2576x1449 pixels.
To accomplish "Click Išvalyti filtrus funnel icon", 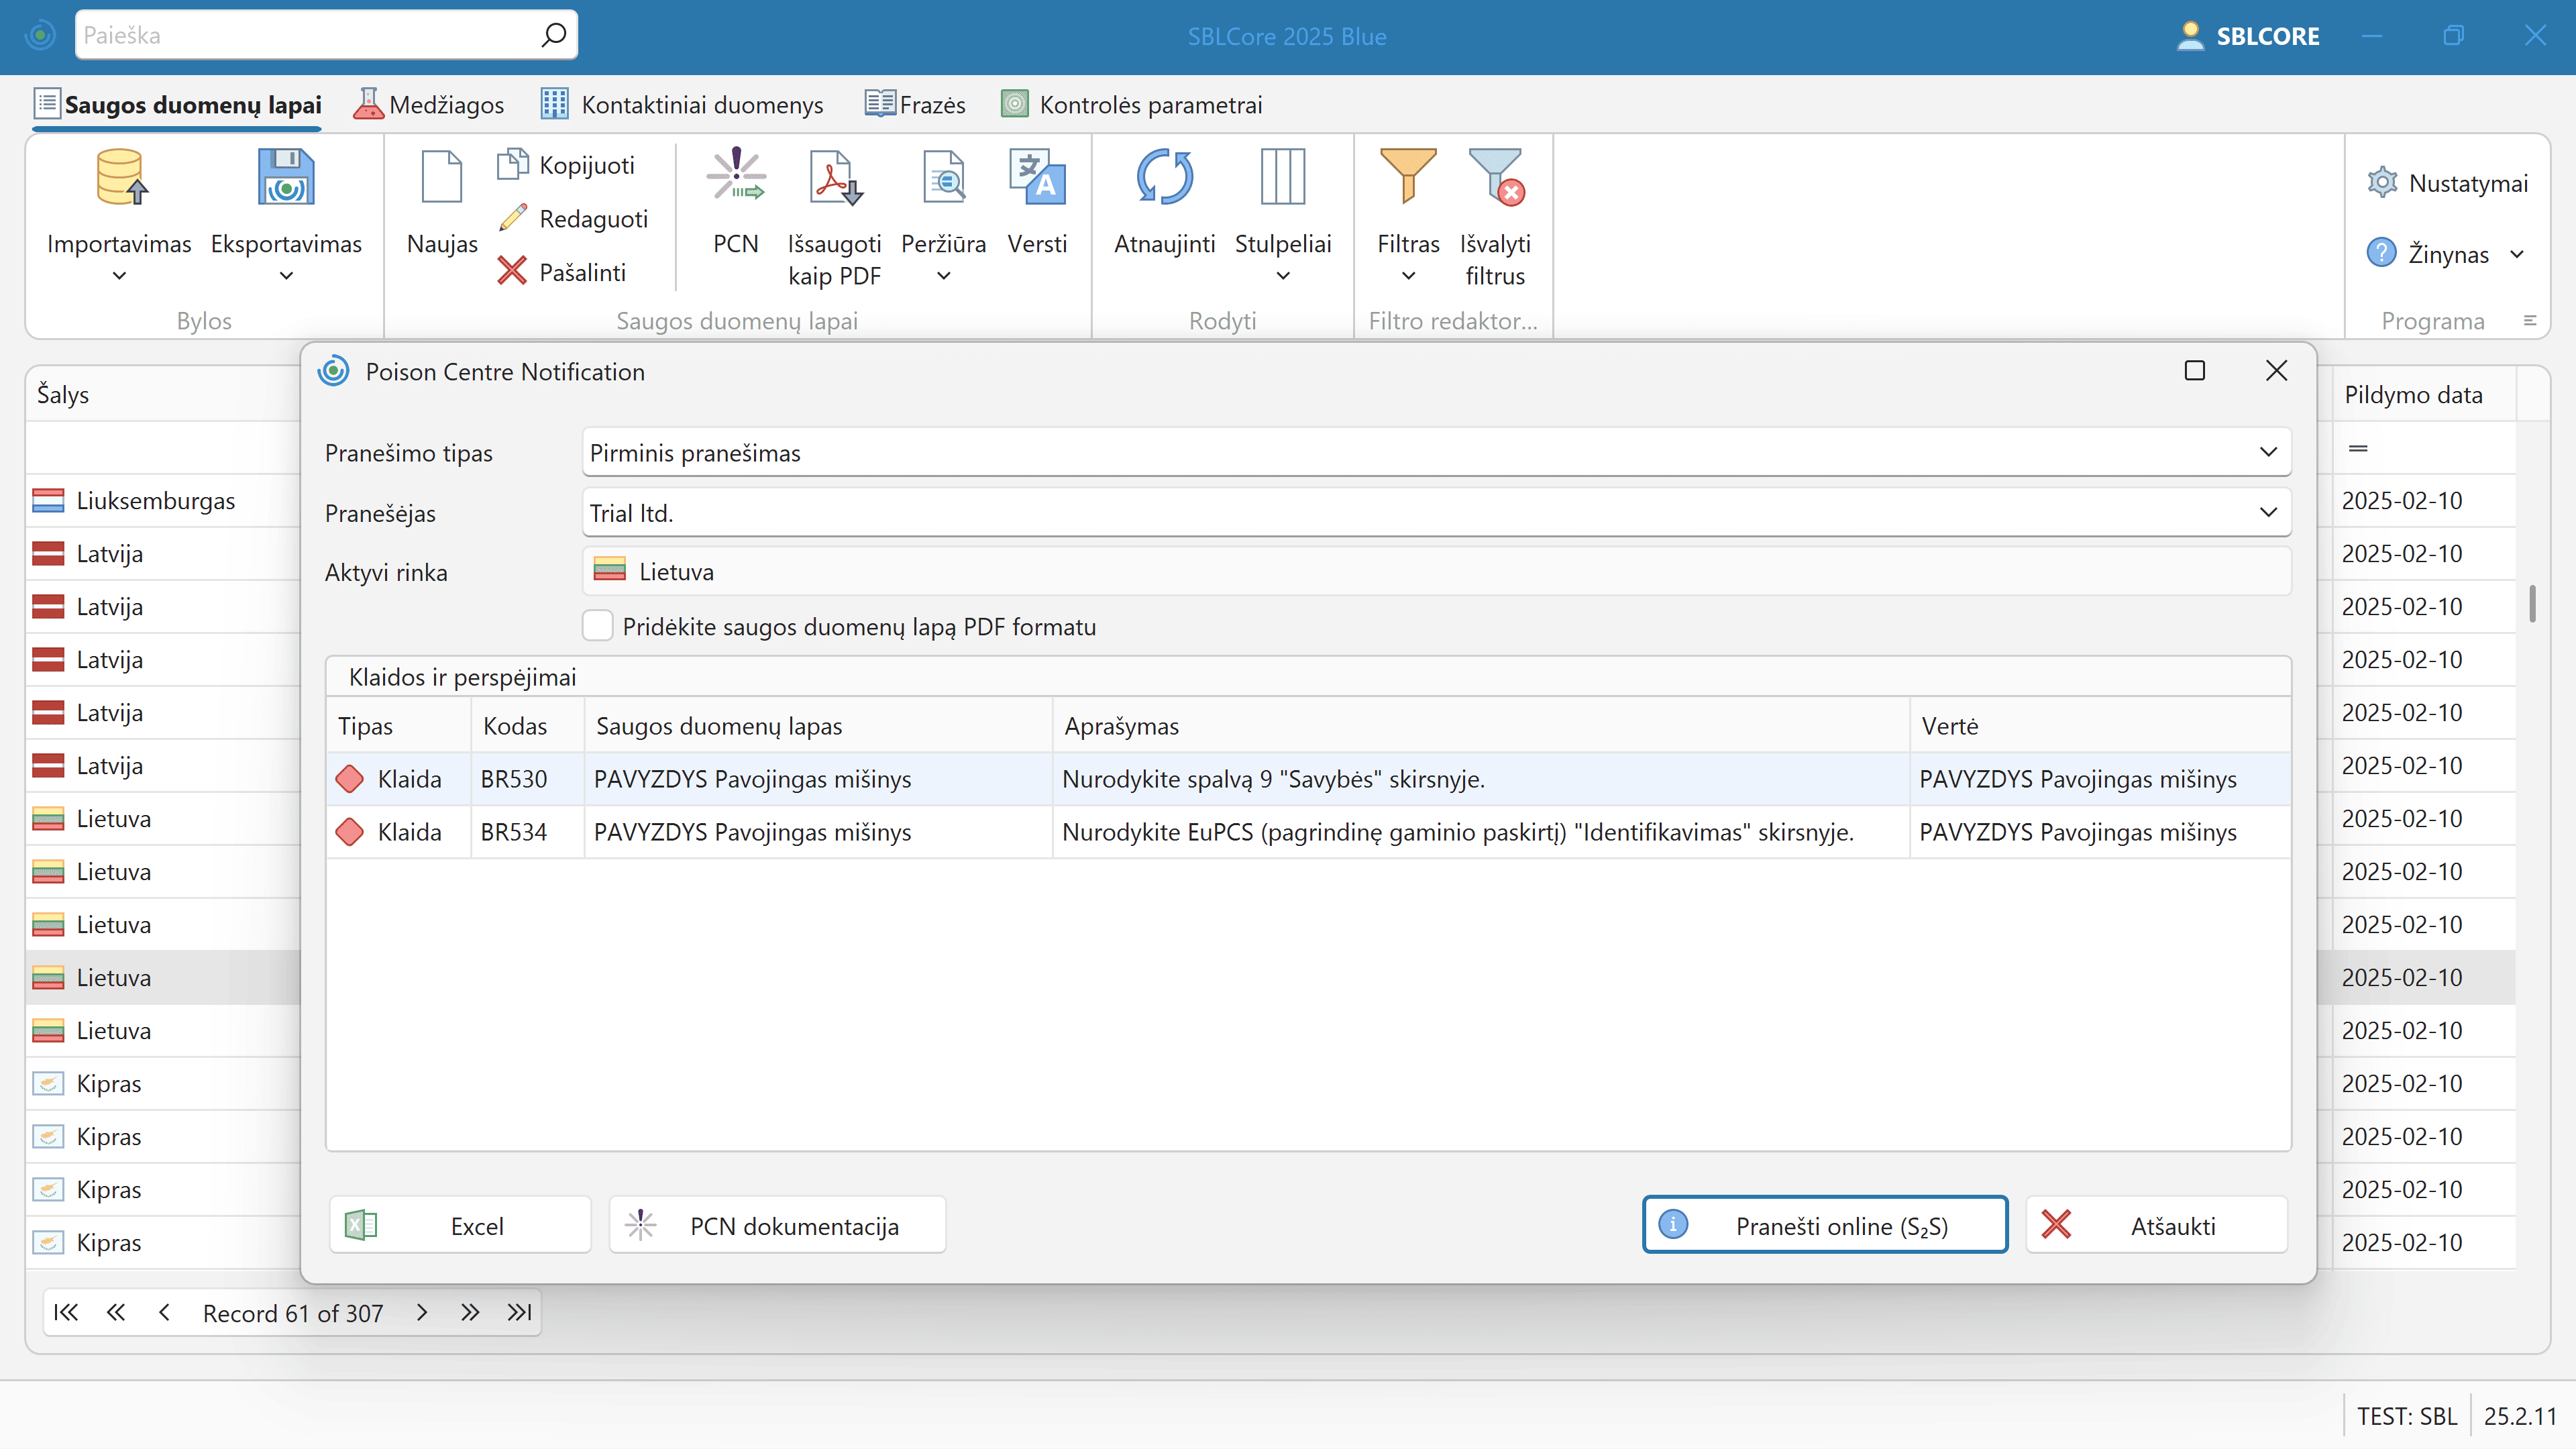I will tap(1495, 178).
